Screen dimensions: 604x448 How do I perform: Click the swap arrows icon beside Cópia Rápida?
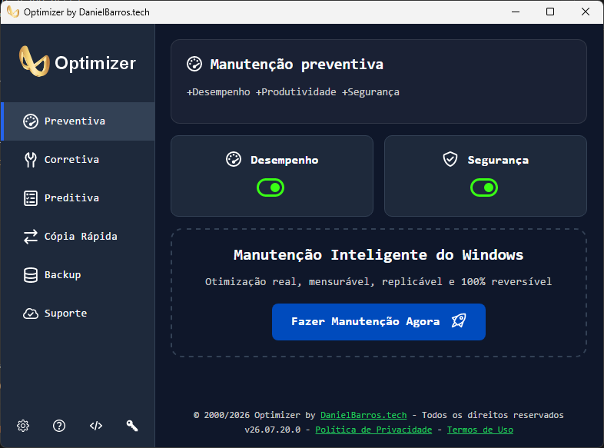31,237
